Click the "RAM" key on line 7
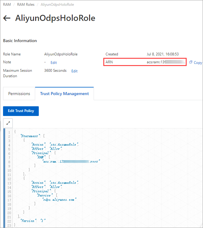This screenshot has height=228, width=203. click(41, 157)
